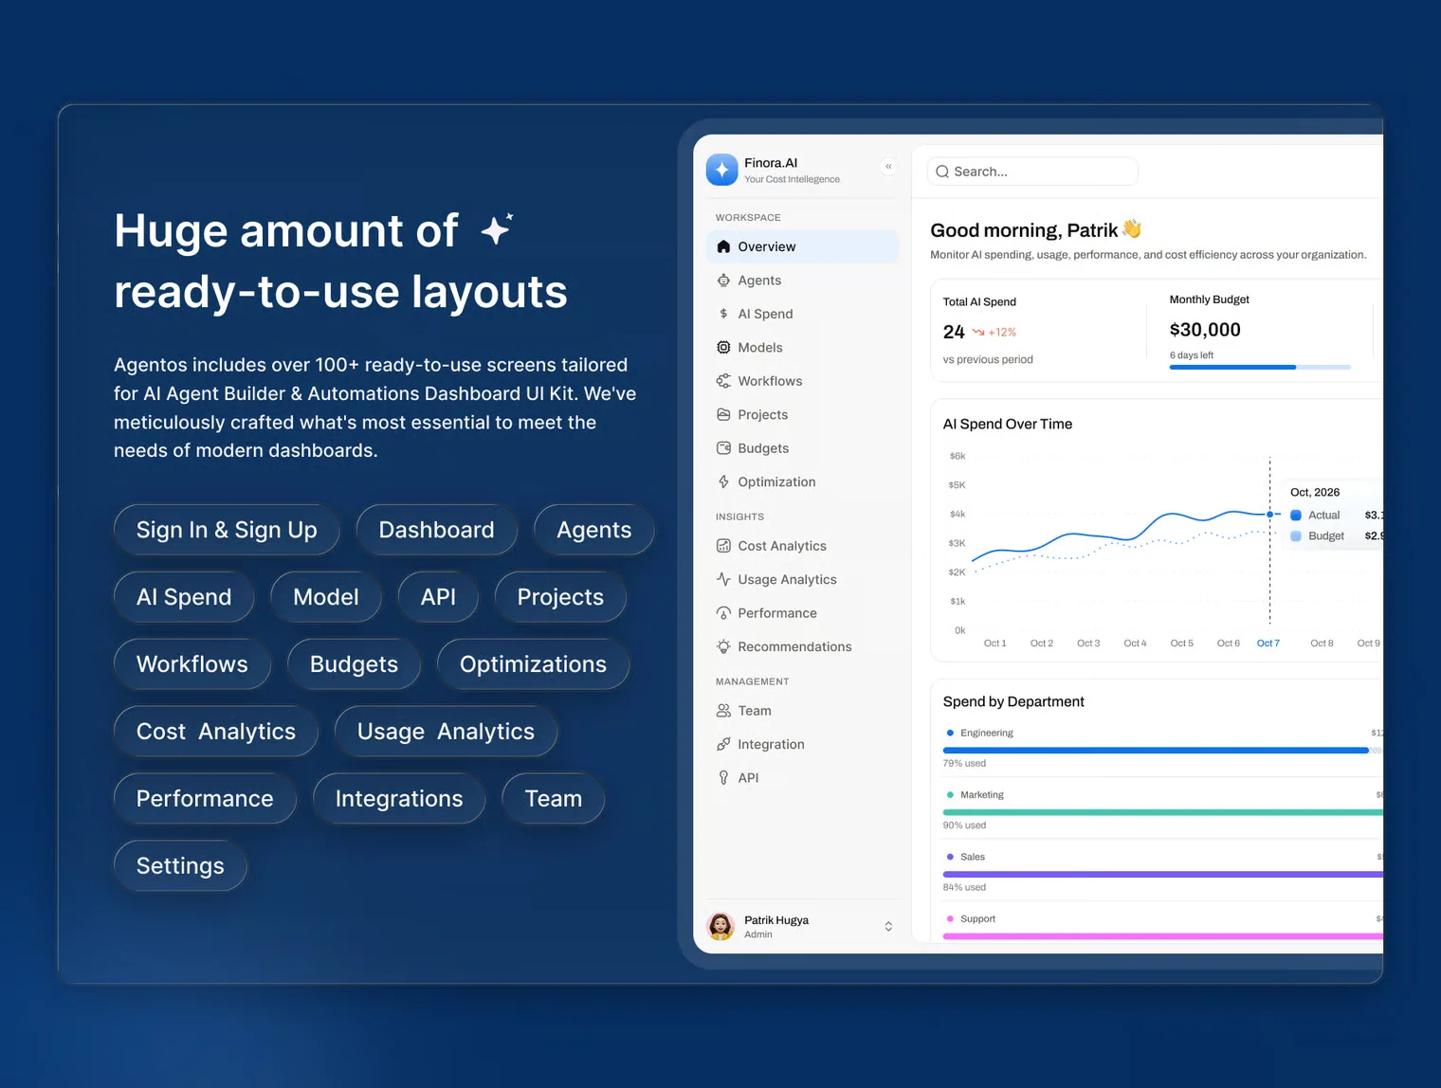Focus the Search input field
Viewport: 1441px width, 1088px height.
[x=1032, y=172]
